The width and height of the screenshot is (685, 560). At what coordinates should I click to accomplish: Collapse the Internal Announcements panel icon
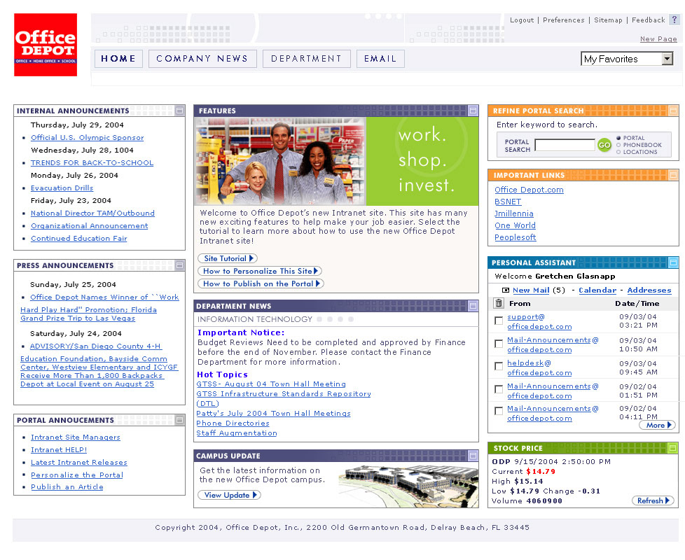point(179,111)
